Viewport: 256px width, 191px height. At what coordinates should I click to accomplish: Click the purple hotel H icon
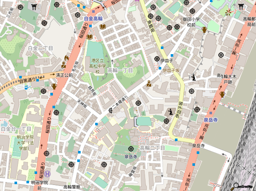[x=48, y=174]
